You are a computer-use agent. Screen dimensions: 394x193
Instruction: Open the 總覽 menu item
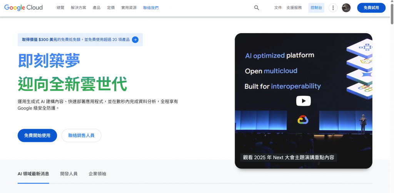(60, 8)
